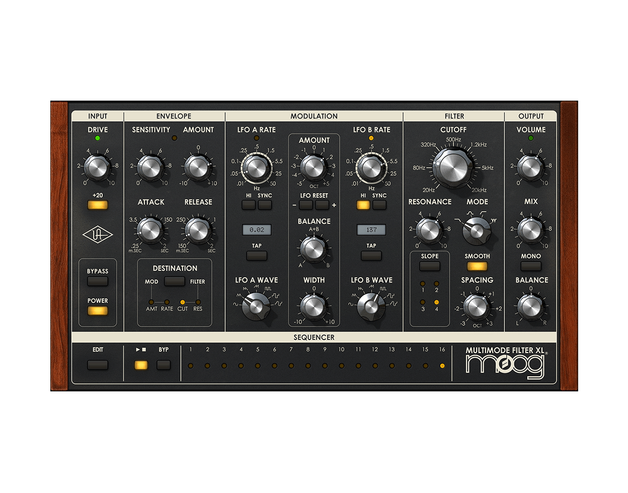Open the sequencer Edit button
The height and width of the screenshot is (493, 628).
coord(98,365)
